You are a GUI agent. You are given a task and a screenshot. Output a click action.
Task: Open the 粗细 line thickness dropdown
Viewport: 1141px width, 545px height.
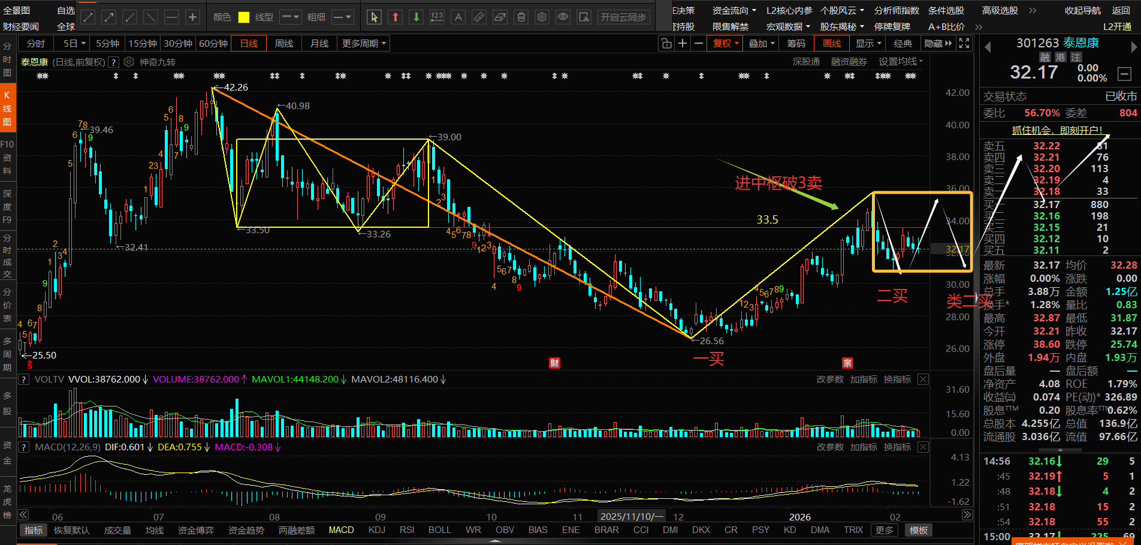click(342, 17)
